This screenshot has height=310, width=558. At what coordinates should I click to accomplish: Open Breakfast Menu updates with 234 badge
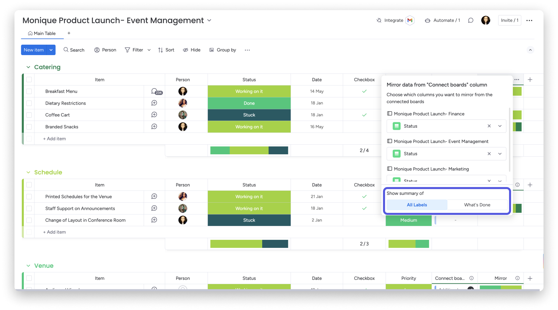pyautogui.click(x=156, y=92)
